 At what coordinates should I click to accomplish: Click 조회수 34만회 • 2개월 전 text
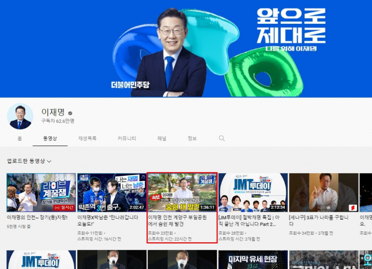pos(311,233)
